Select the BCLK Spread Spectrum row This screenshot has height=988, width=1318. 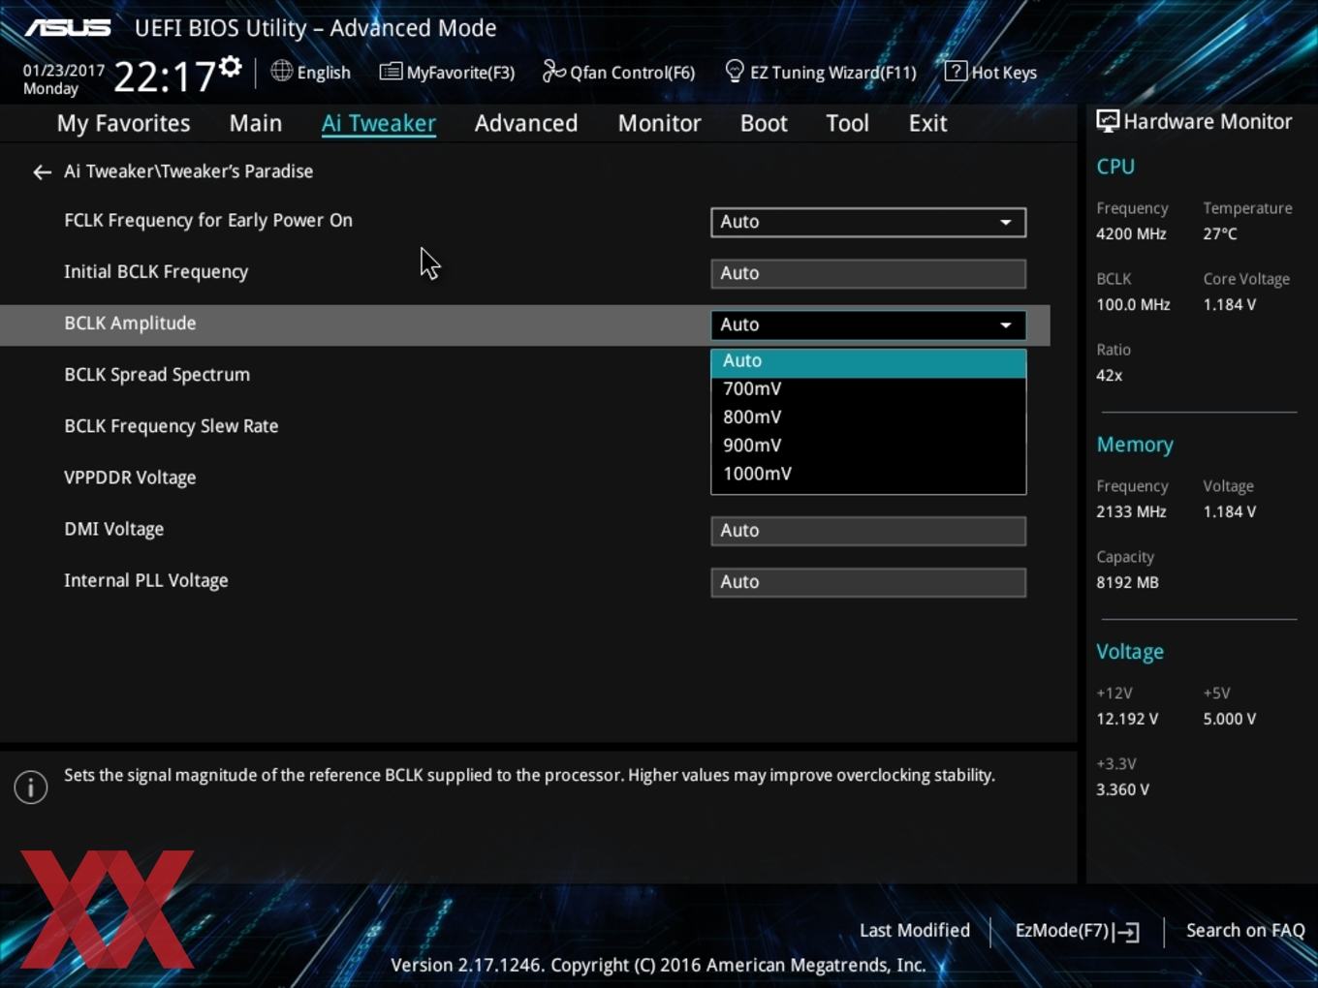pyautogui.click(x=157, y=375)
